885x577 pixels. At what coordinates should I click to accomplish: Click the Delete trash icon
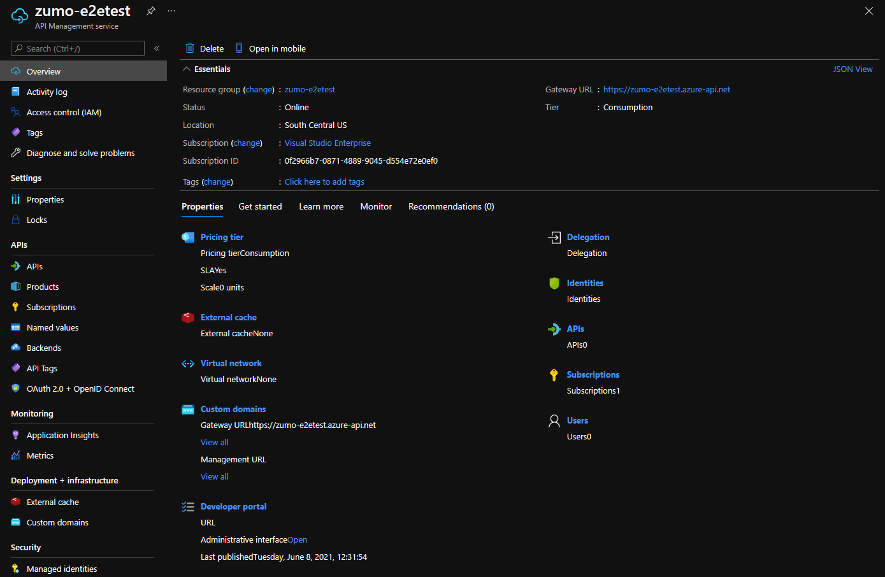[190, 48]
